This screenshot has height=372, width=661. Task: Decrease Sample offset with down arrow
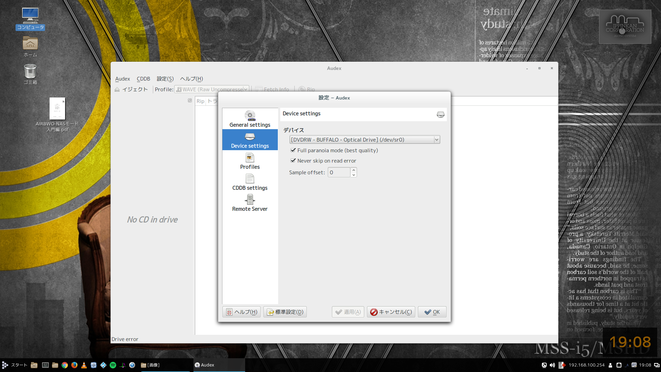pyautogui.click(x=354, y=175)
